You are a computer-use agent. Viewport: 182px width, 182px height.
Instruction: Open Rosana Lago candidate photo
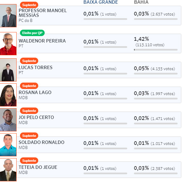coord(8,95)
